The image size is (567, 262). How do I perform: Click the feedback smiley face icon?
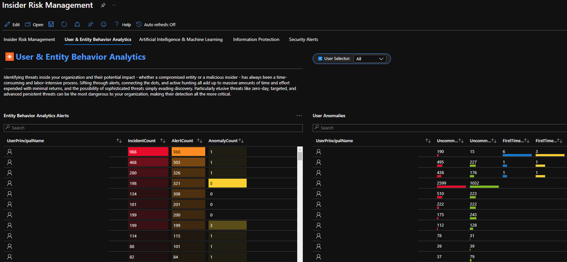[103, 24]
